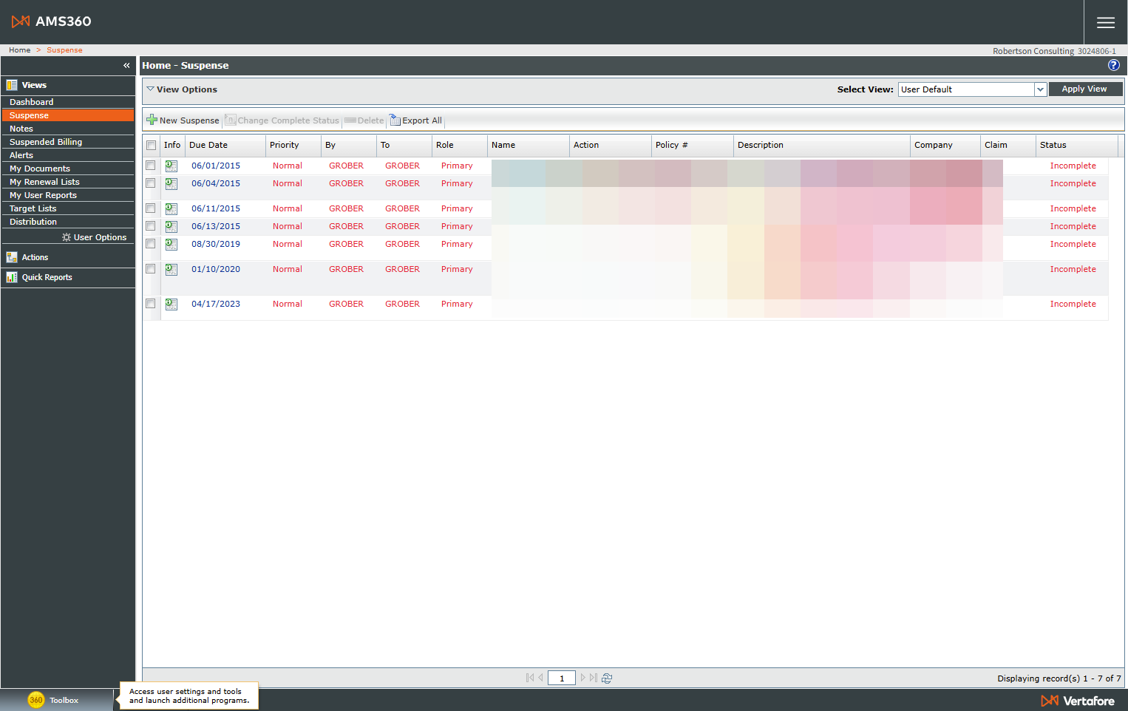Expand the Actions panel in the sidebar

68,257
